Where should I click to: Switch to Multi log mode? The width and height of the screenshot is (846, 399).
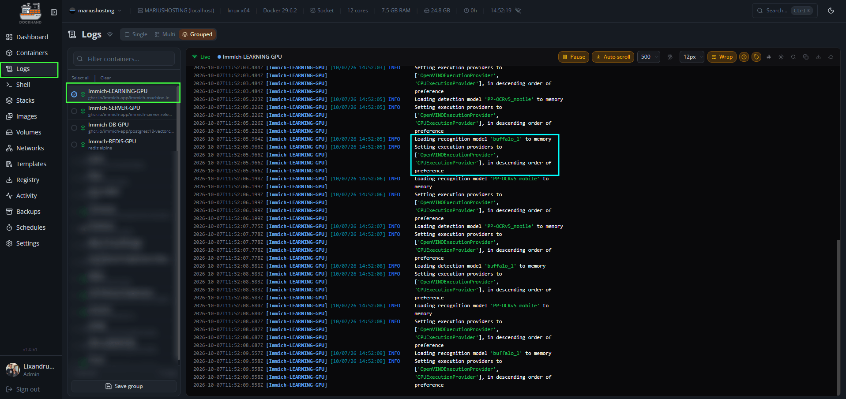(165, 34)
